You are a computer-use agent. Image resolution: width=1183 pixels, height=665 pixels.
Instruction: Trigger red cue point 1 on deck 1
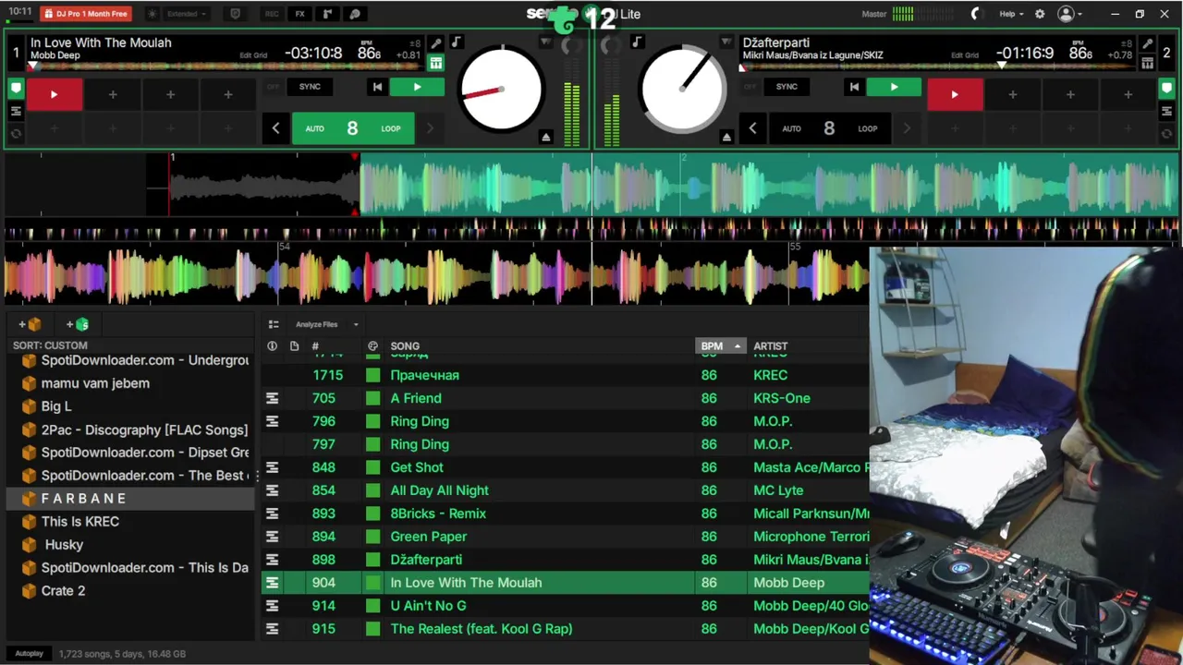click(54, 94)
